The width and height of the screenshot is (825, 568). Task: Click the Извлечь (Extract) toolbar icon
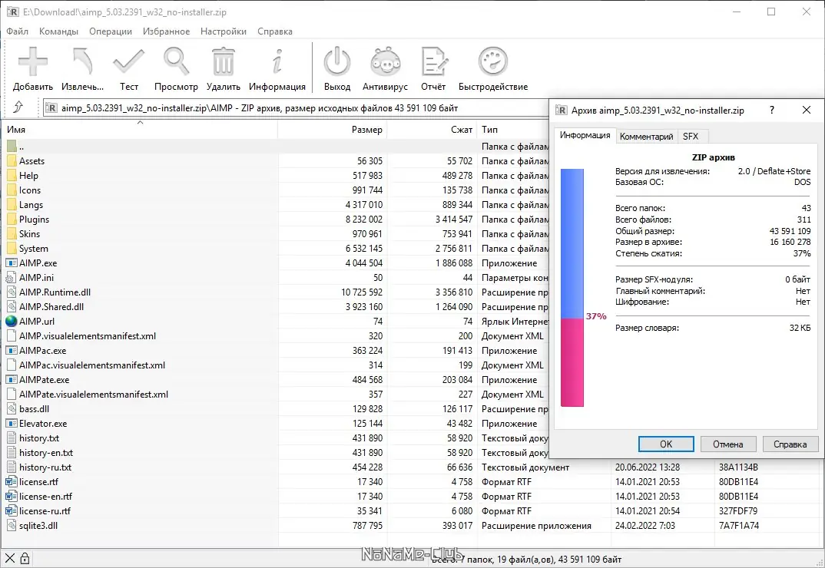click(82, 61)
